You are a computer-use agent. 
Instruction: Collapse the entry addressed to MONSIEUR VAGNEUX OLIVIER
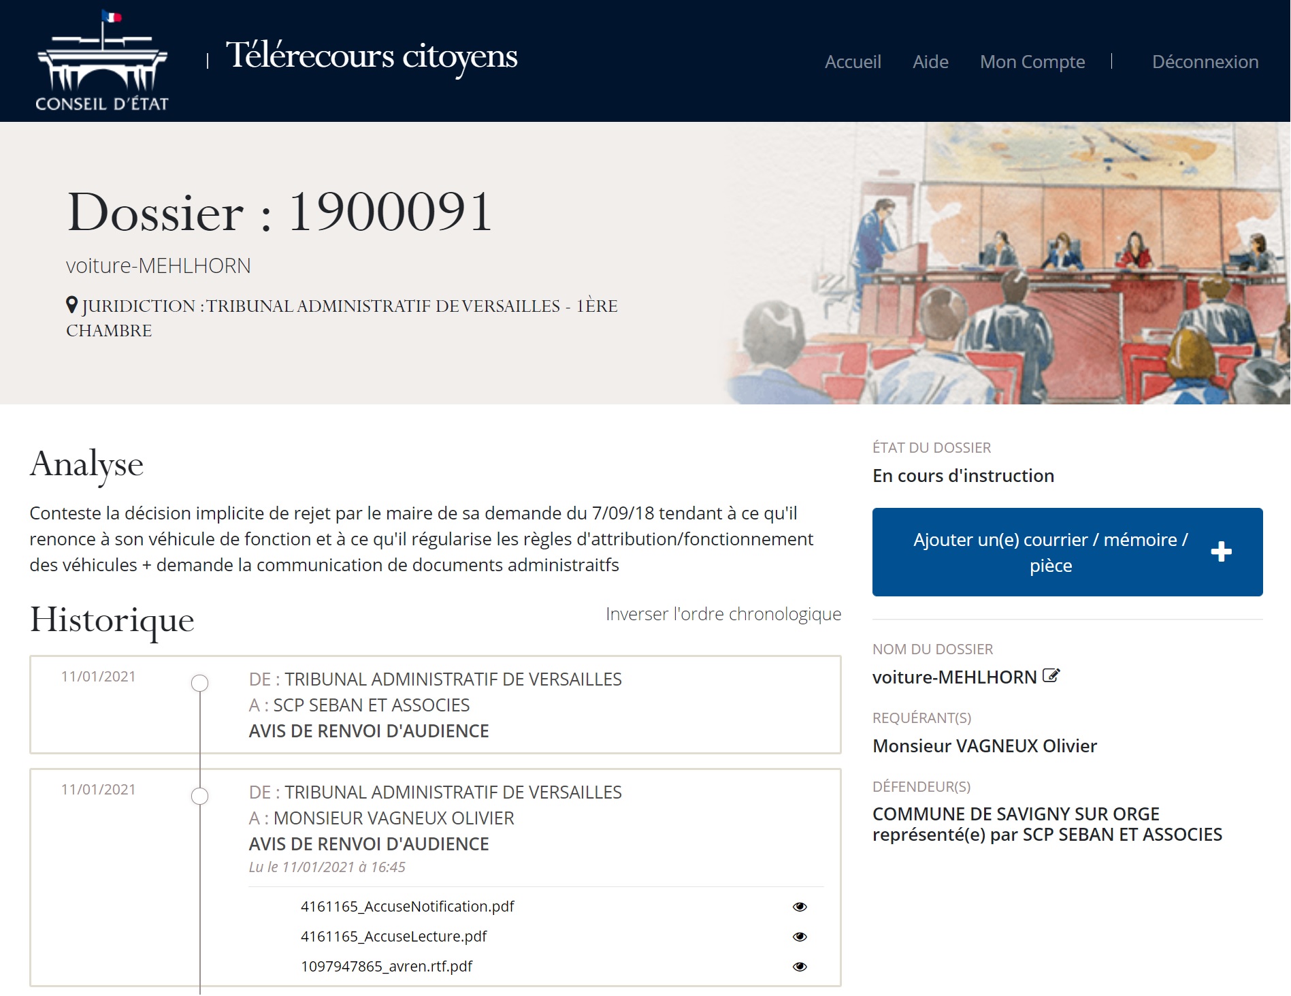click(436, 818)
